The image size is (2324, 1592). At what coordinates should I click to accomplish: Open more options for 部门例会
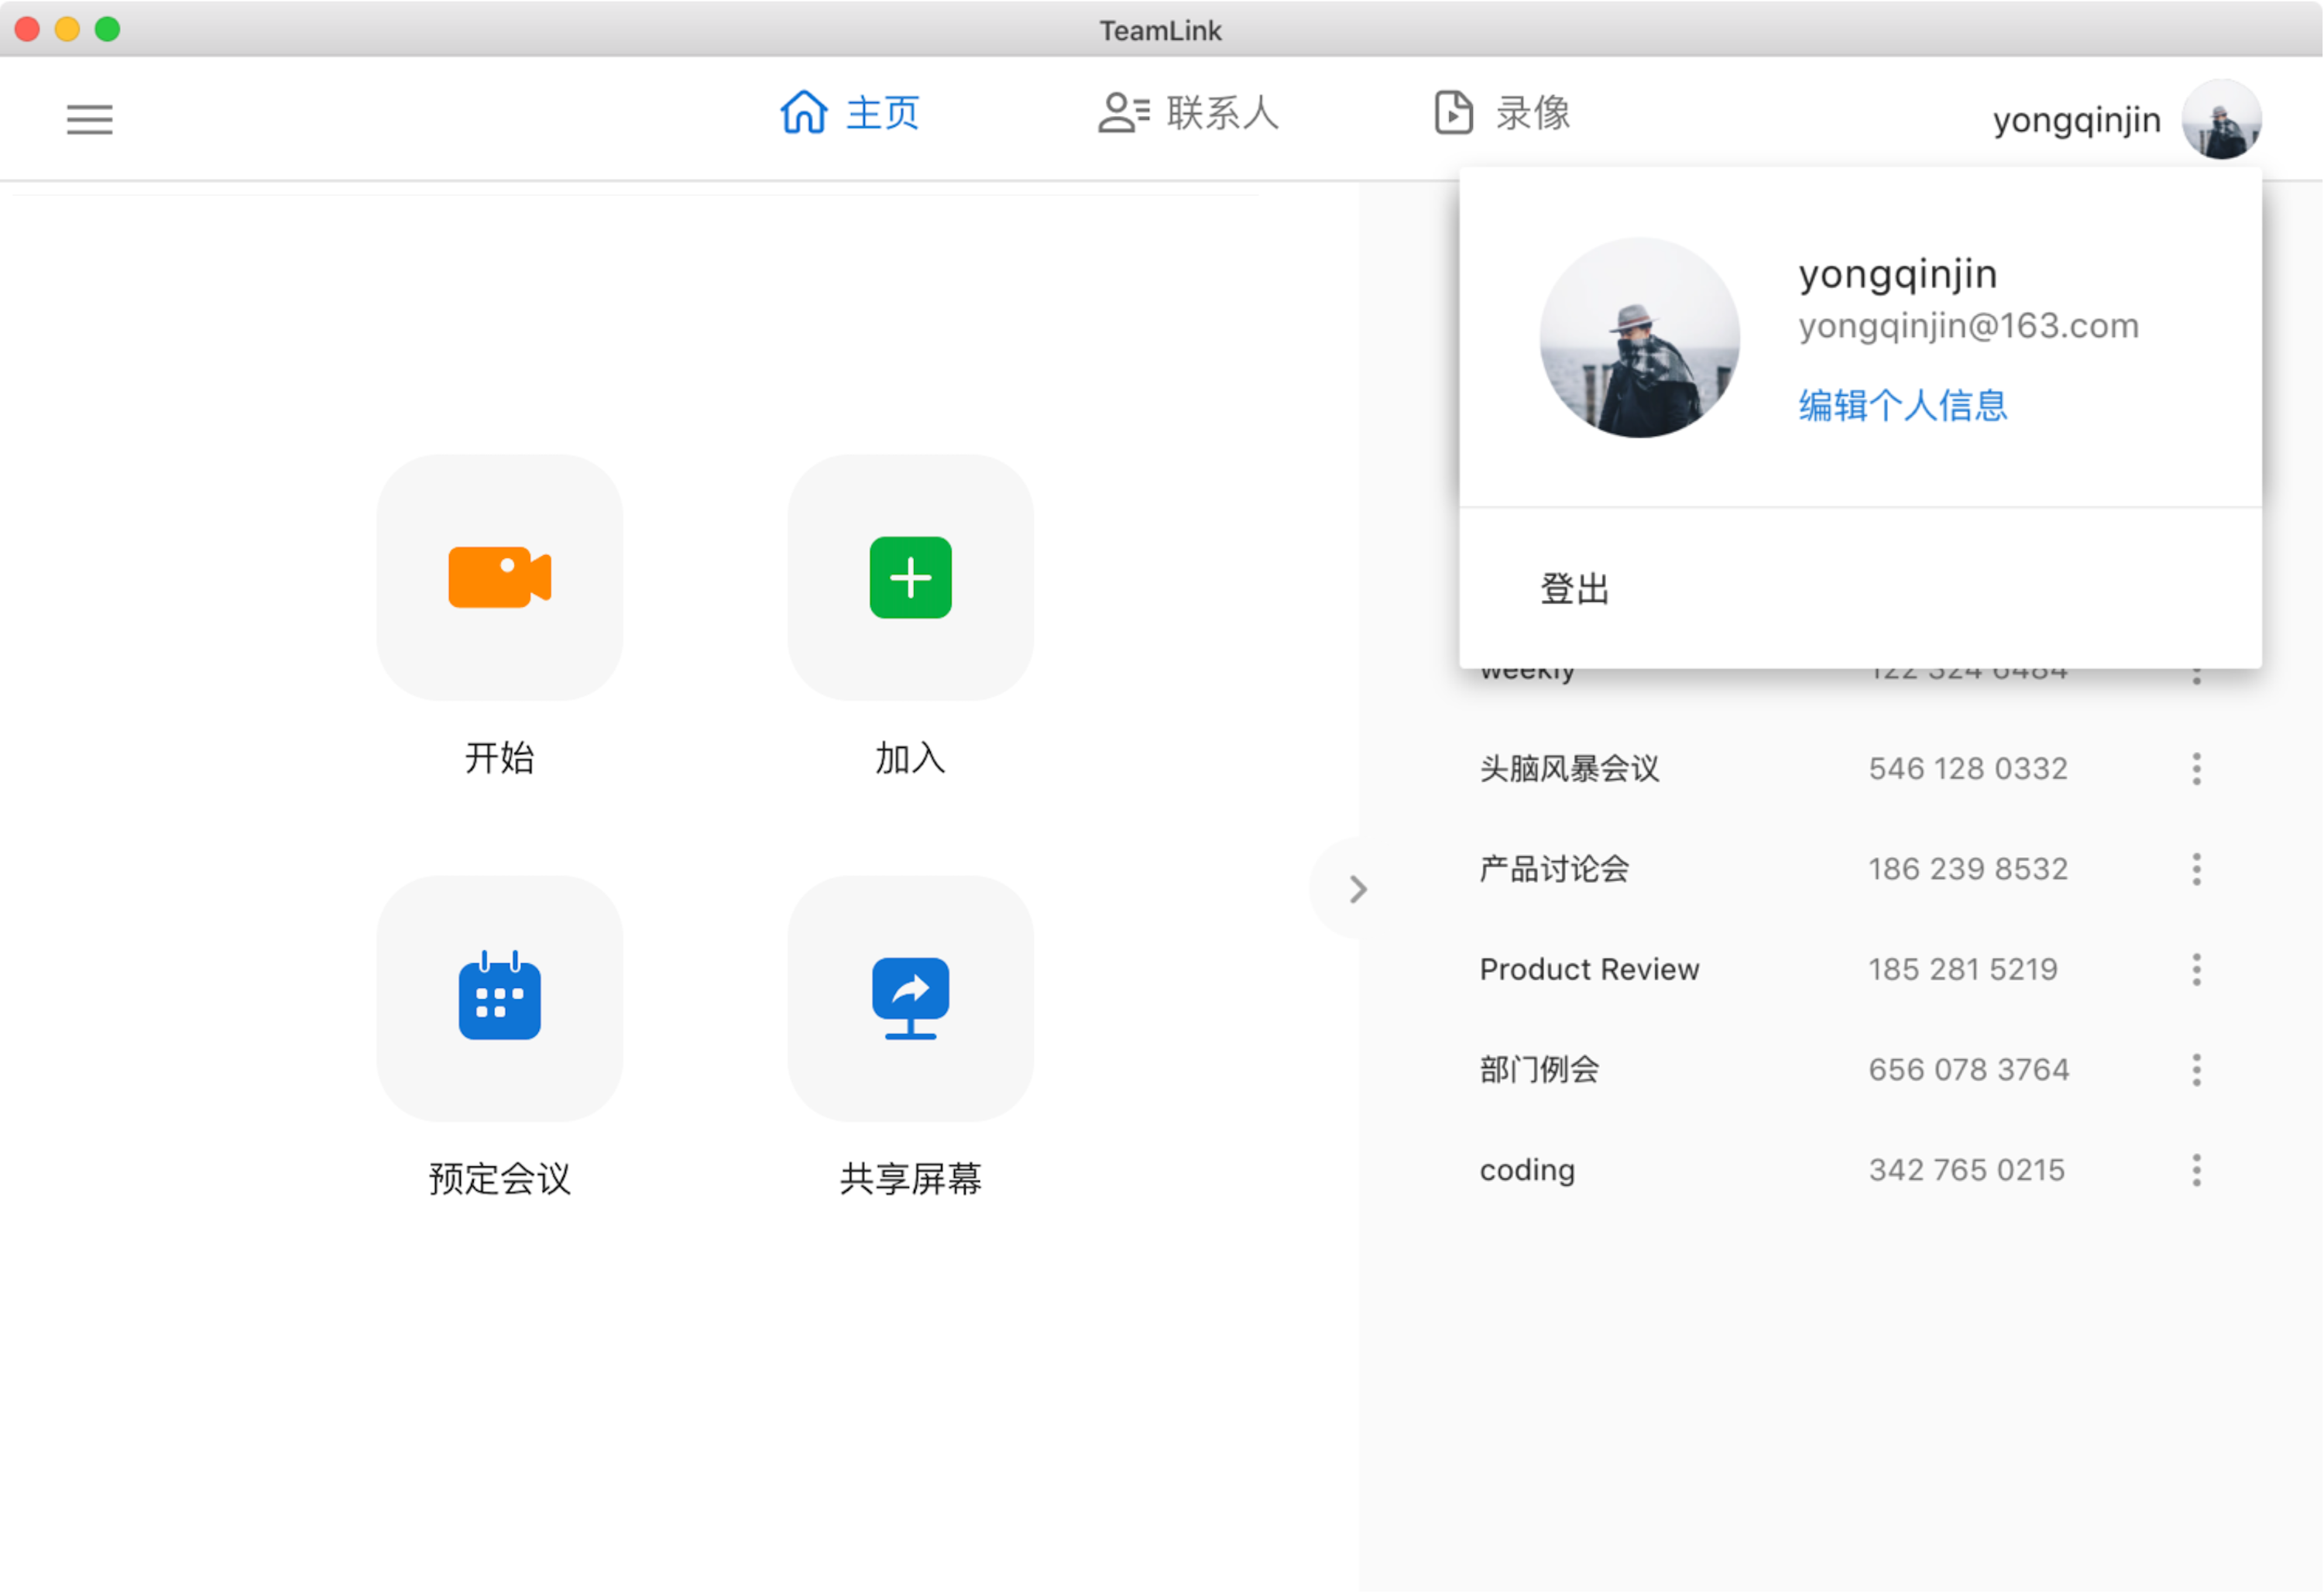[2196, 1070]
